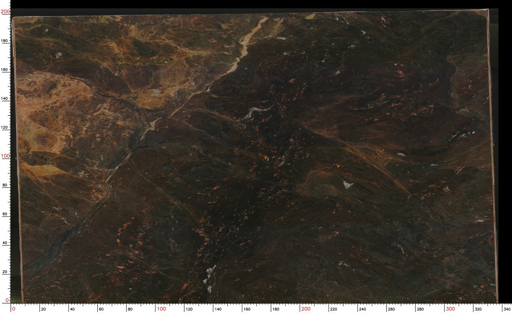Click the 120 mark on the bottom ruler

[x=189, y=309]
